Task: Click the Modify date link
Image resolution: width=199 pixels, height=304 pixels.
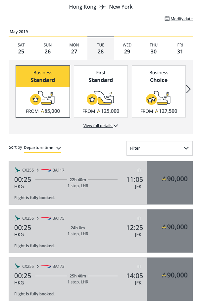Action: coord(181,19)
